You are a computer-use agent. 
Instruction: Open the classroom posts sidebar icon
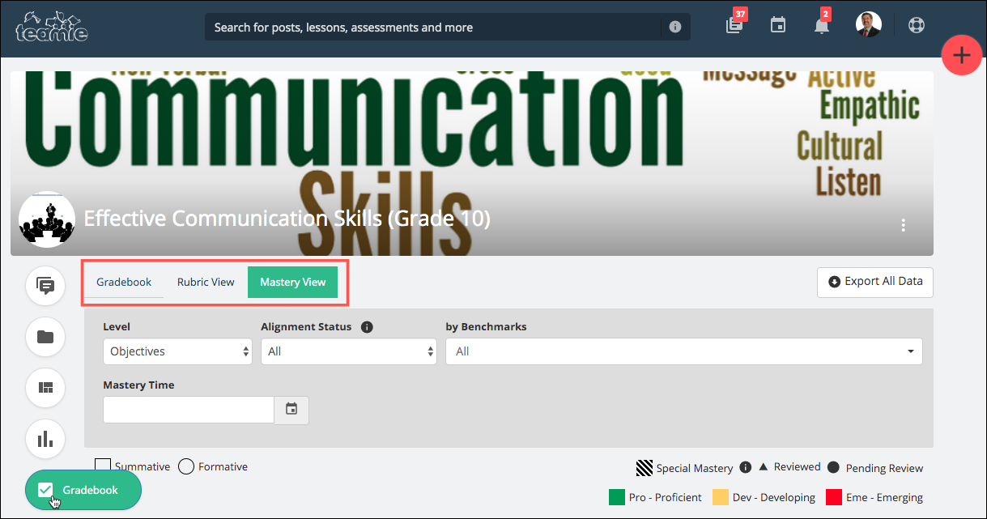(x=45, y=286)
